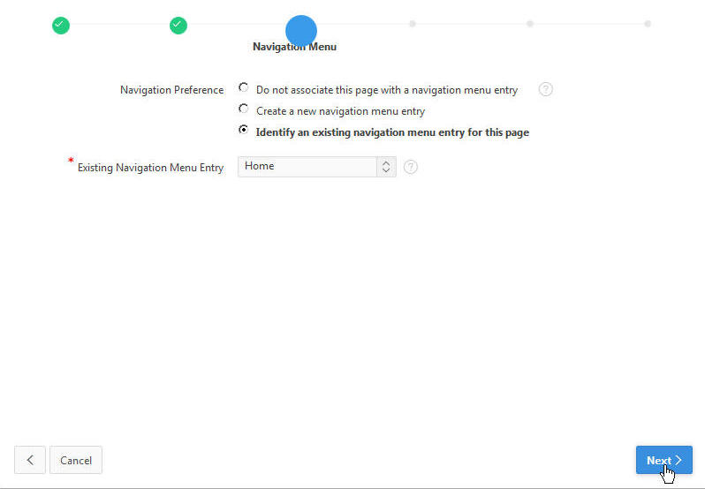The image size is (705, 489).
Task: Select Create a new navigation menu entry
Action: [x=243, y=109]
